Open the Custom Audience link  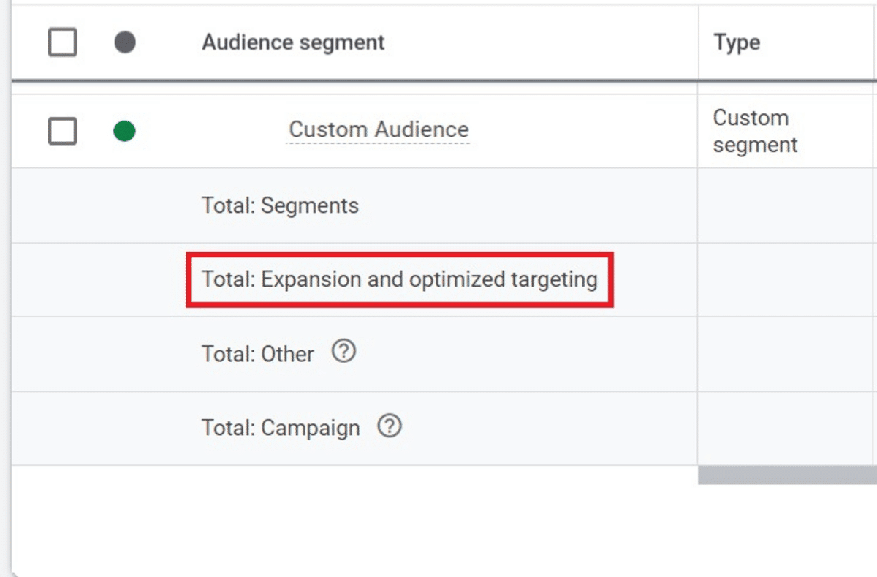(x=379, y=129)
